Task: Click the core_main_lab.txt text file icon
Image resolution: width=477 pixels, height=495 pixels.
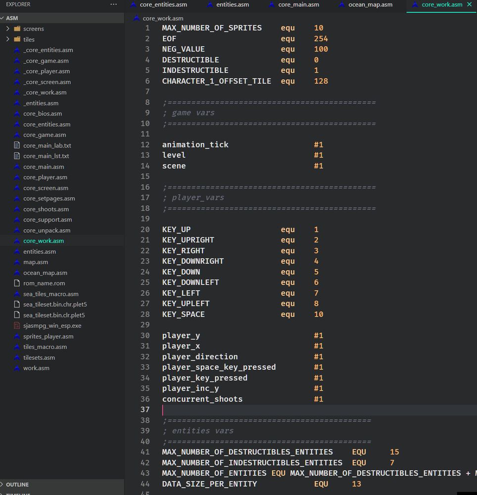Action: coord(17,146)
